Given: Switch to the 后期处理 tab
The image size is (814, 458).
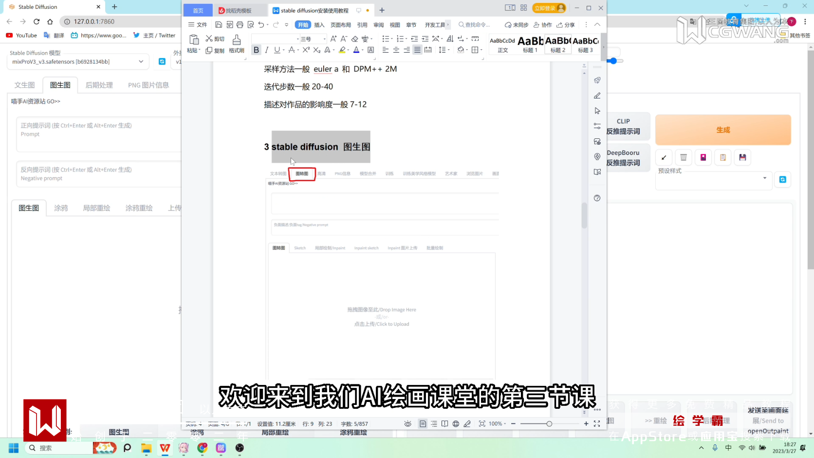Looking at the screenshot, I should pos(99,85).
